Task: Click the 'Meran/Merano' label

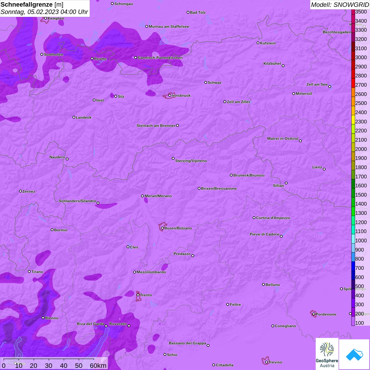Action: pos(158,196)
